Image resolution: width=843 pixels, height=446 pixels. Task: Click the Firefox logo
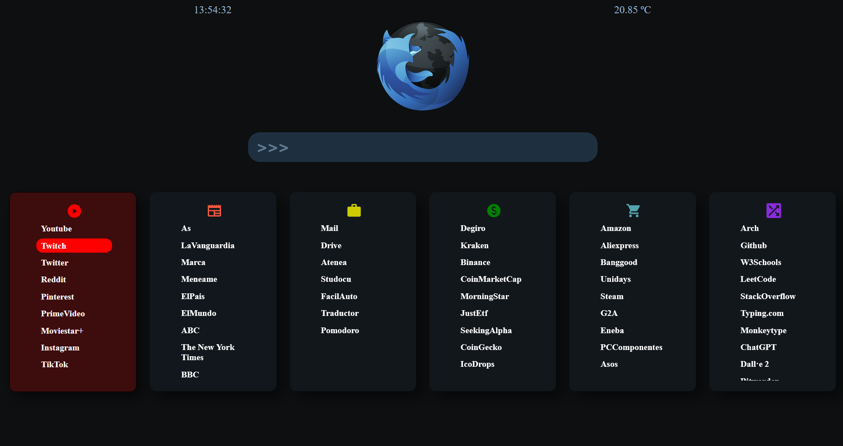[x=423, y=66]
